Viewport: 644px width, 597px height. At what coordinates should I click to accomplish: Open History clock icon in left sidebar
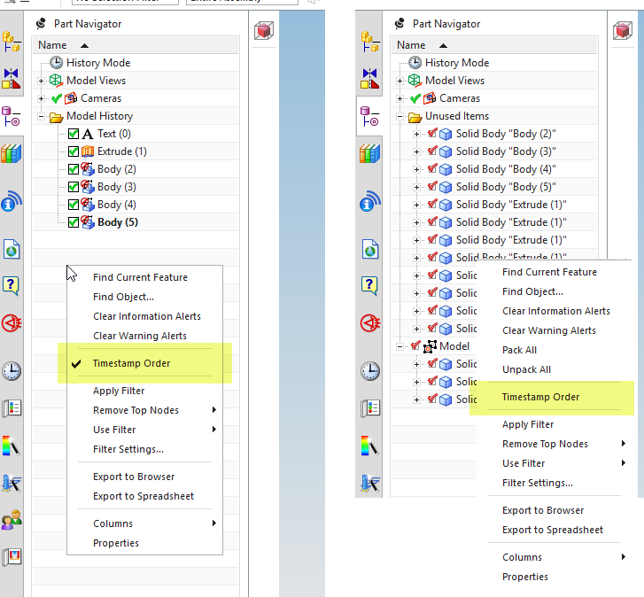pos(12,371)
